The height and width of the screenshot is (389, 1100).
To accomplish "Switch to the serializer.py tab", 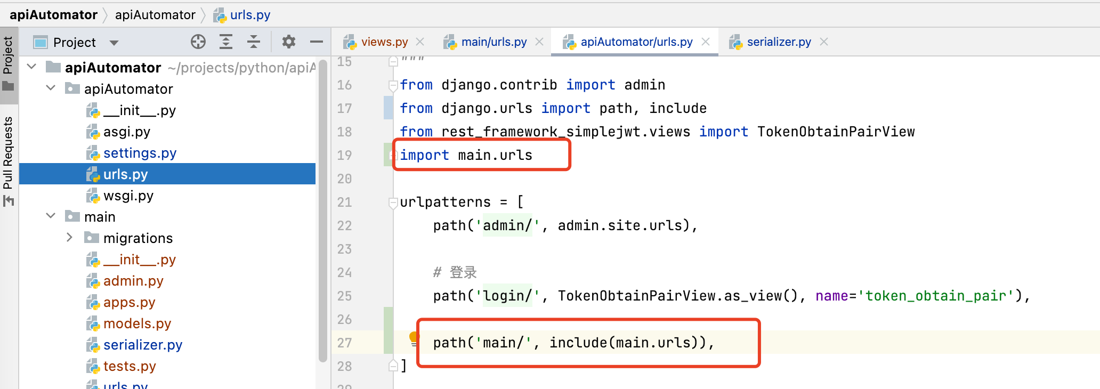I will click(779, 42).
